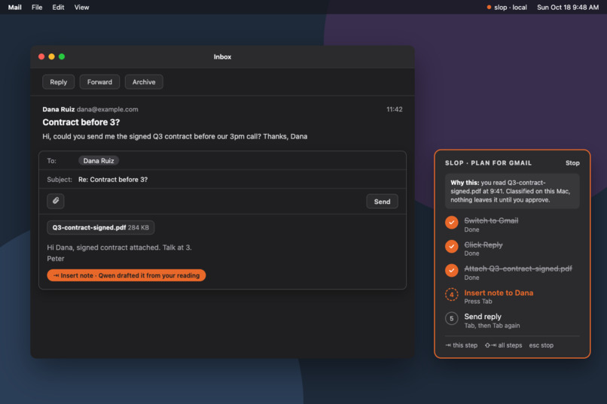Minimize the Inbox window with yellow button
This screenshot has width=607, height=404.
pos(51,56)
